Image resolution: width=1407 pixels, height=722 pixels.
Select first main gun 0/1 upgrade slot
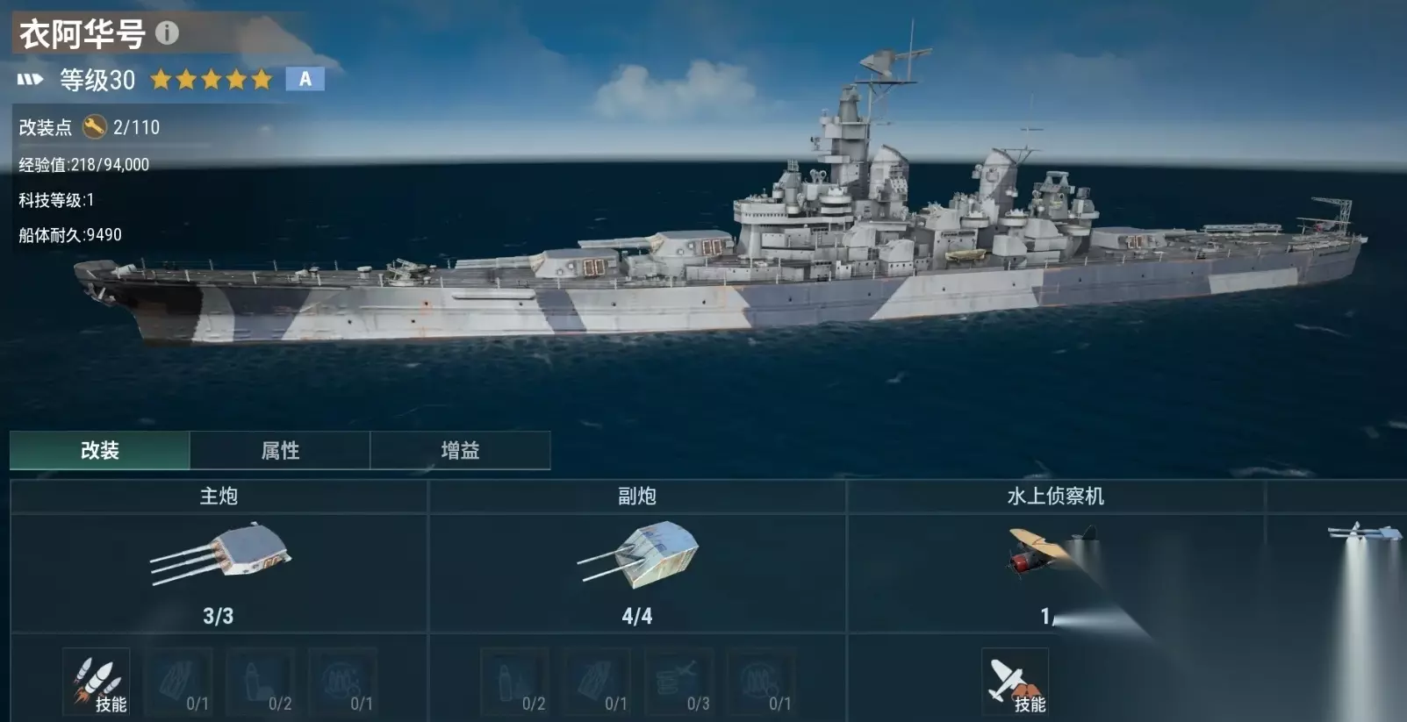click(x=179, y=683)
